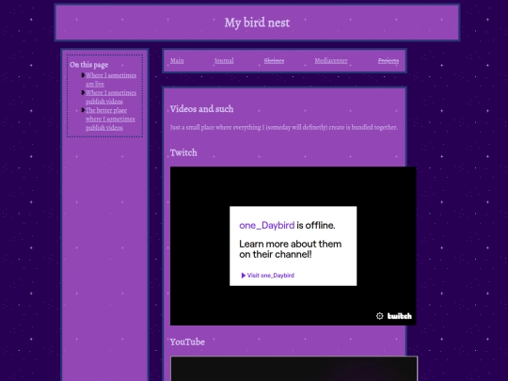Click the Twitch logo in the player
Image resolution: width=508 pixels, height=381 pixels.
click(400, 316)
